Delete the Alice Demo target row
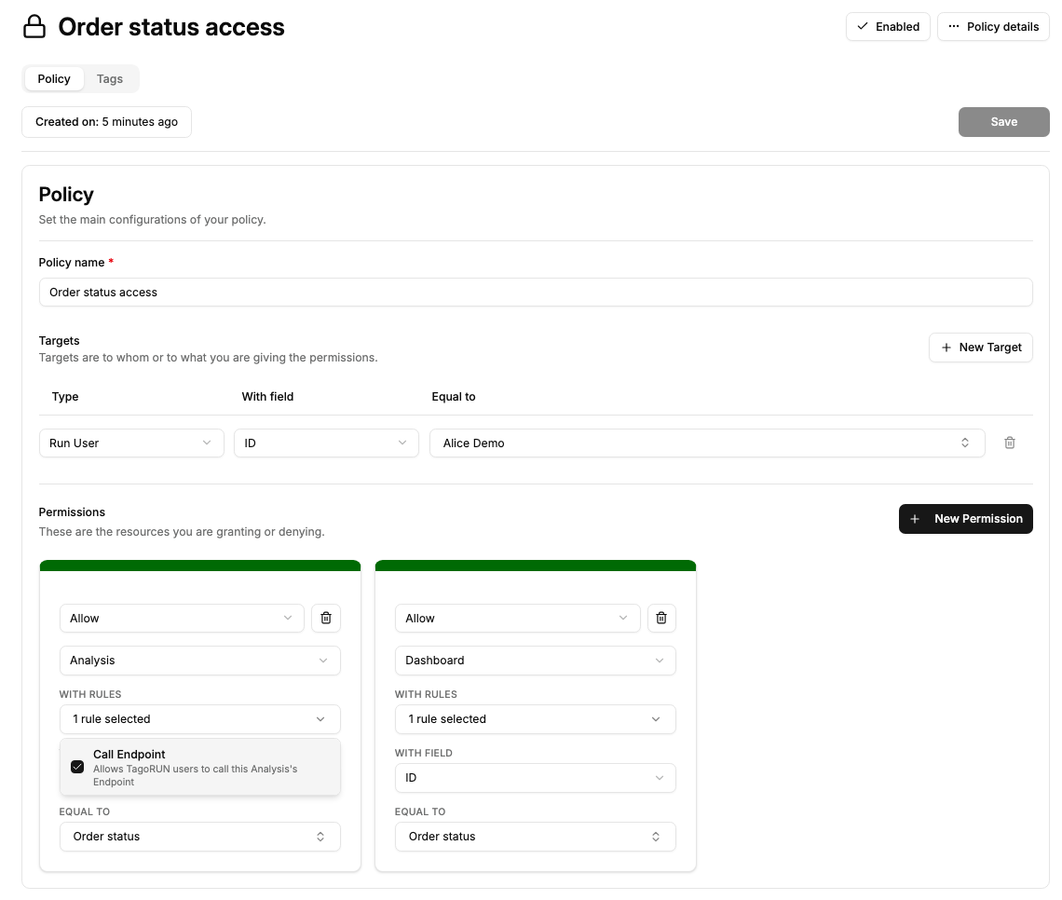Viewport: 1062px width, 900px height. click(1009, 443)
